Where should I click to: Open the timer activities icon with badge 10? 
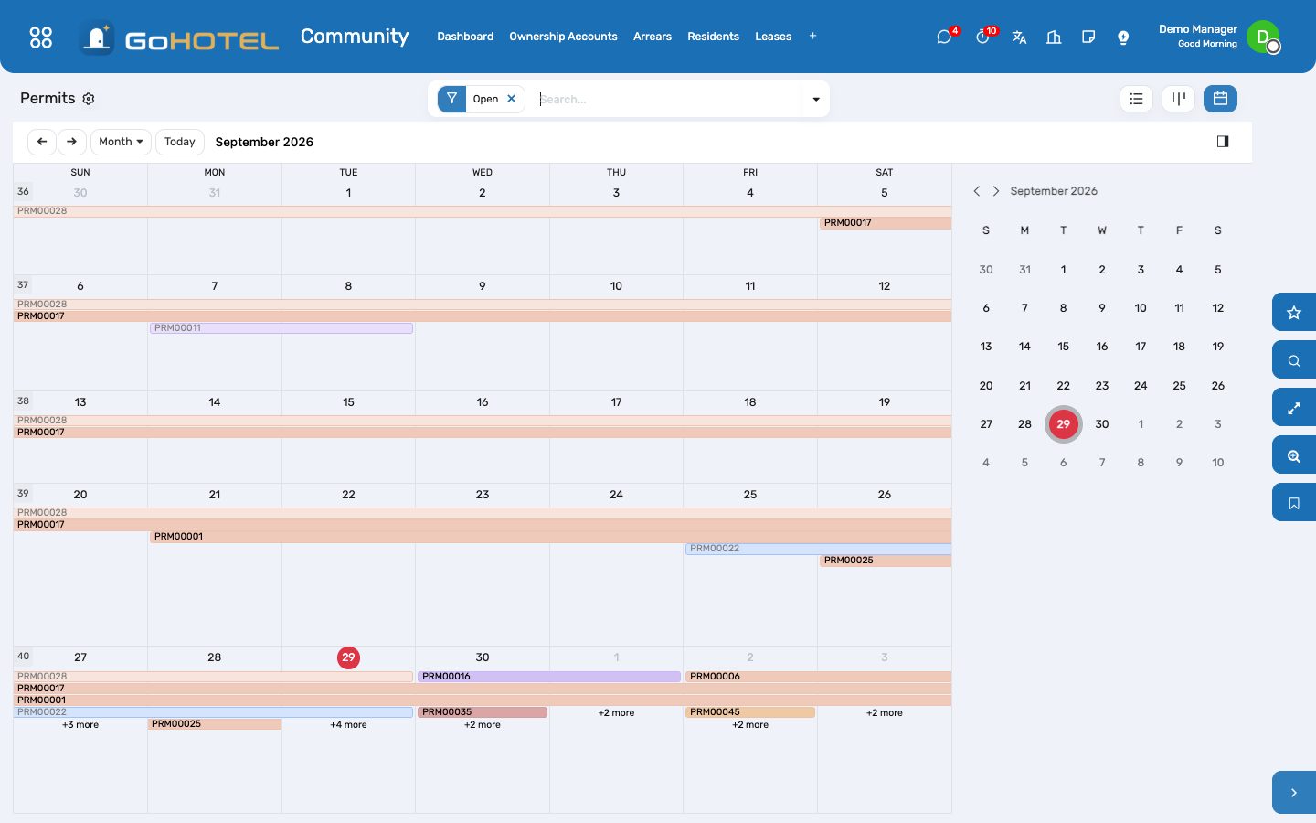coord(982,37)
